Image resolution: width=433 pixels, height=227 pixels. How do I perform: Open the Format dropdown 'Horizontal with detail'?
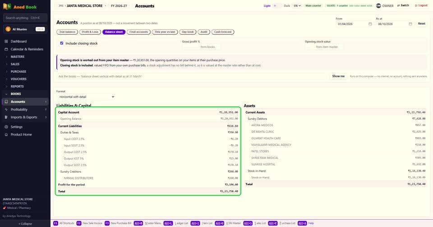coord(86,97)
